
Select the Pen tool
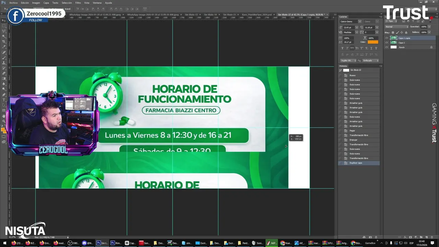(x=4, y=94)
